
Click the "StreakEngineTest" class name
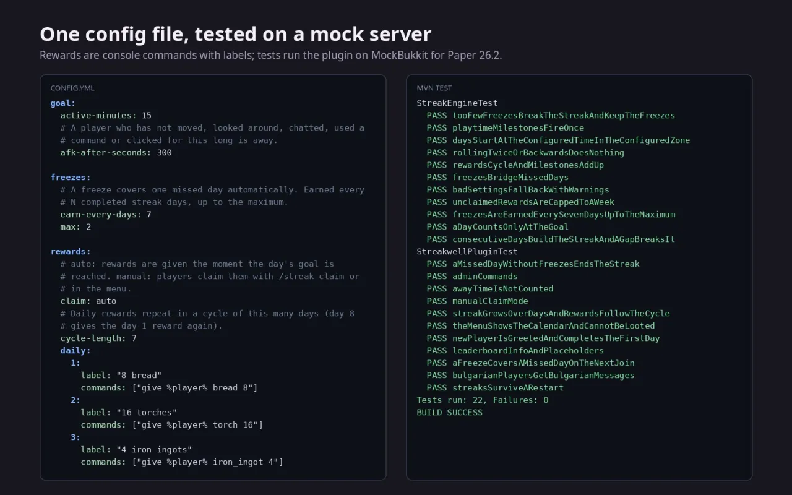pos(457,103)
